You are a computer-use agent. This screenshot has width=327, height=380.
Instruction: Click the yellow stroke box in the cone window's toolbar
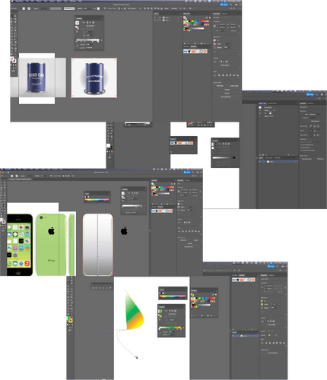coord(71,321)
